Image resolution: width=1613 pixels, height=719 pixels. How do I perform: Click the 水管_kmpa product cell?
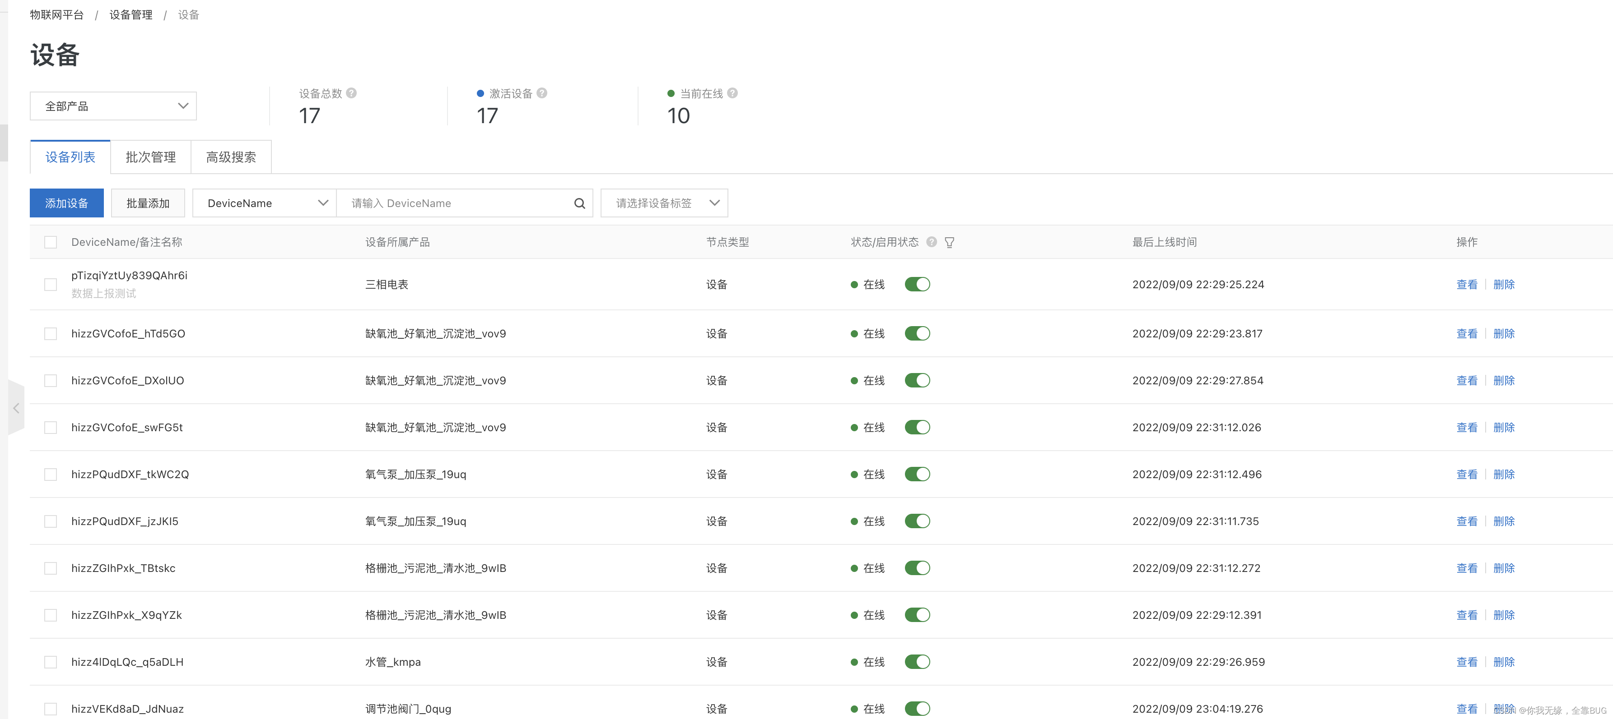[x=392, y=662]
